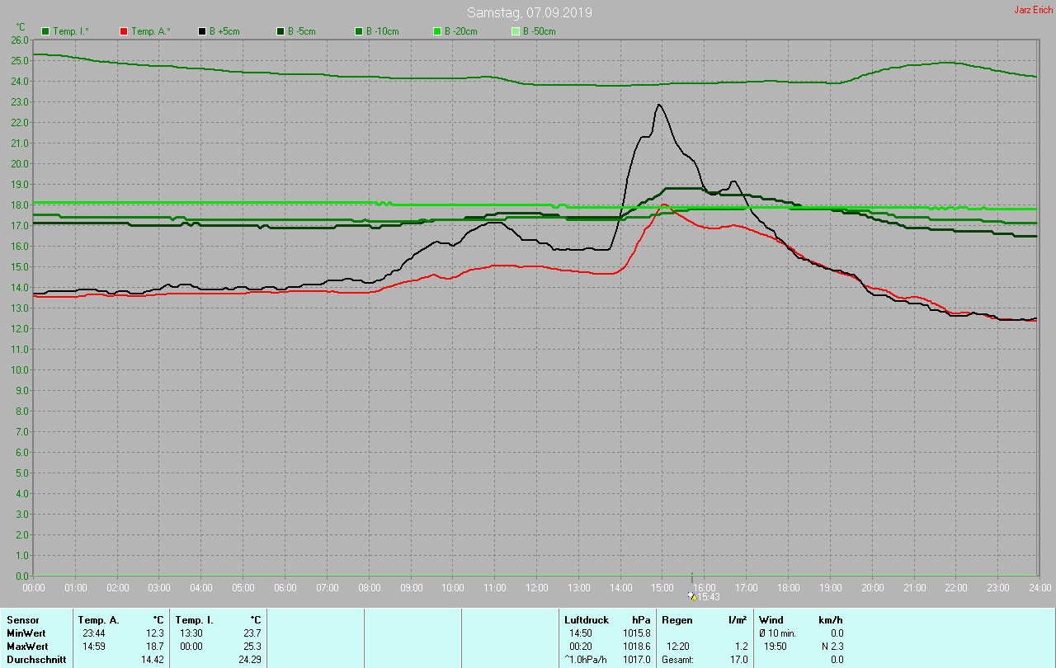Click the Regen header in statistics table

pyautogui.click(x=676, y=619)
